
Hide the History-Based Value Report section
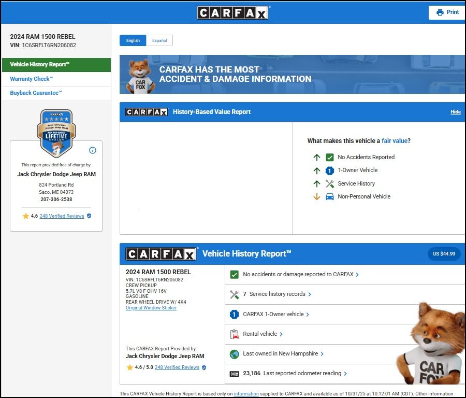455,112
